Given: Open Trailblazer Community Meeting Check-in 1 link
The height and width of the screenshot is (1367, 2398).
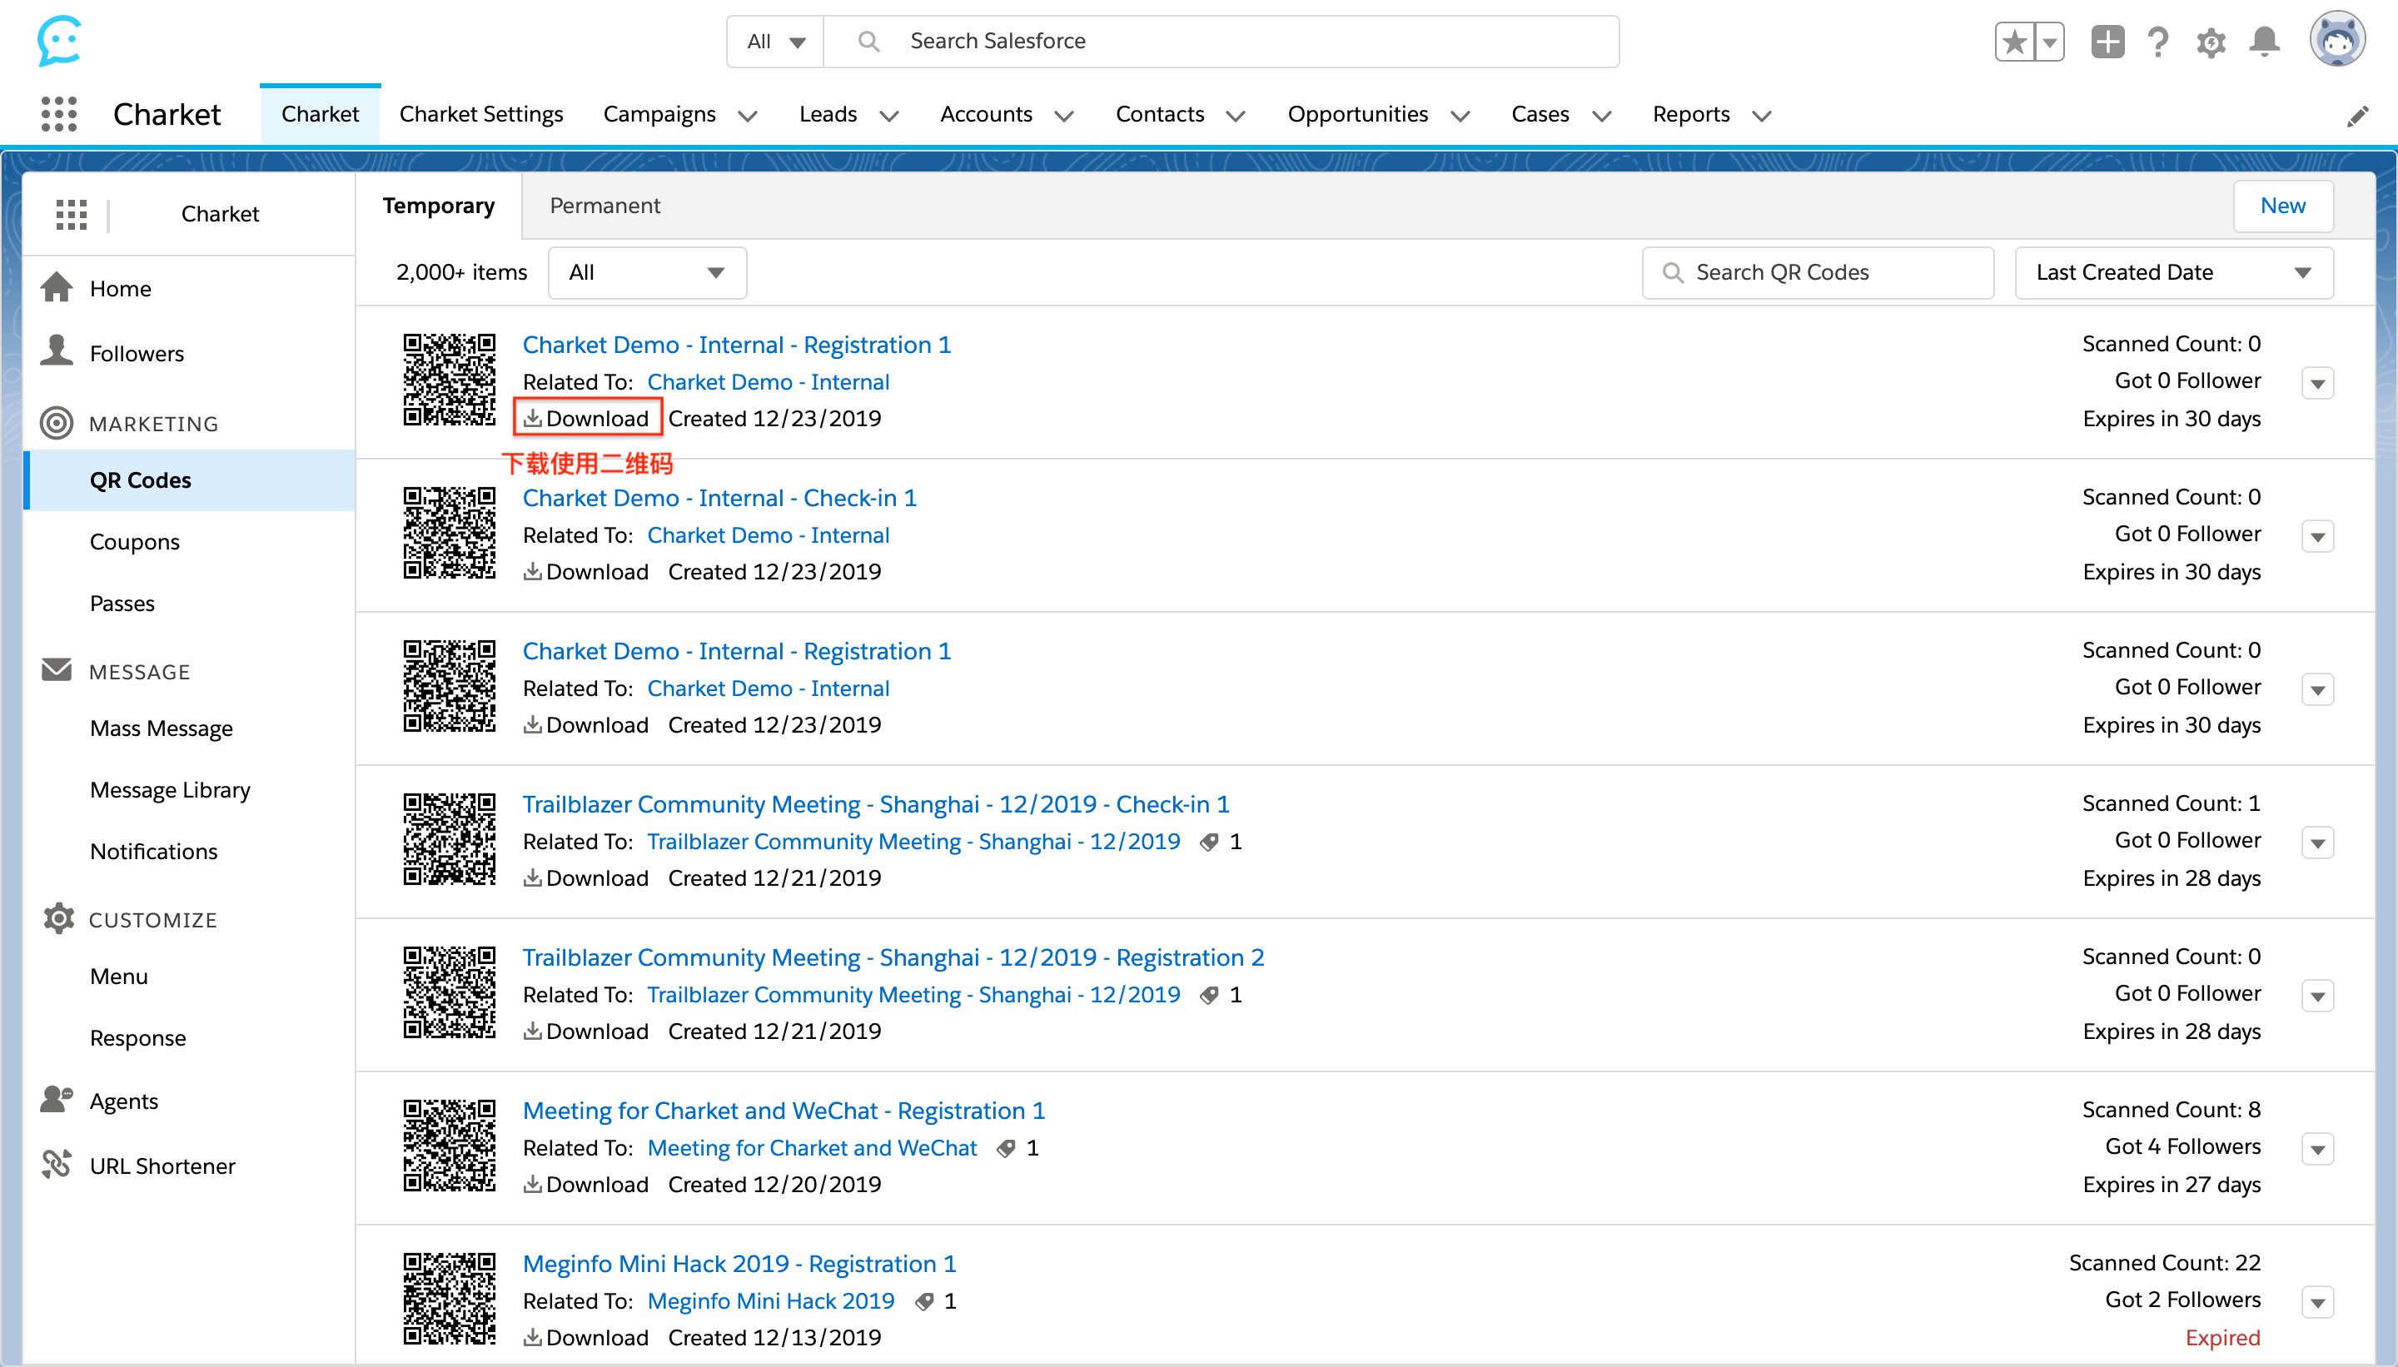Looking at the screenshot, I should coord(875,803).
